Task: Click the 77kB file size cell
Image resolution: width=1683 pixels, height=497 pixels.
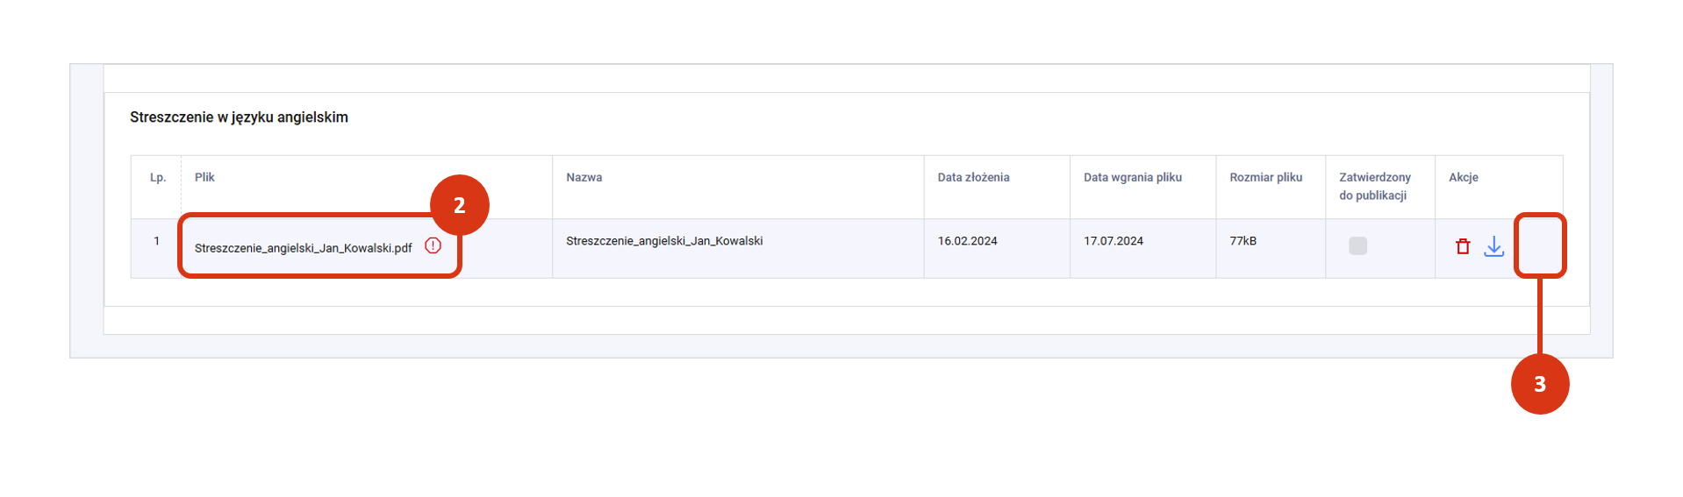Action: [x=1243, y=241]
